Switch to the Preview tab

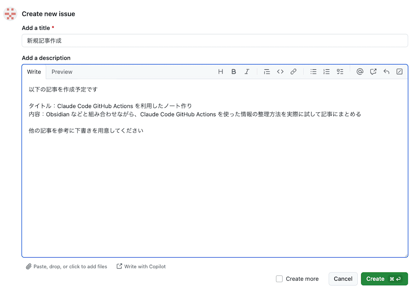click(62, 72)
